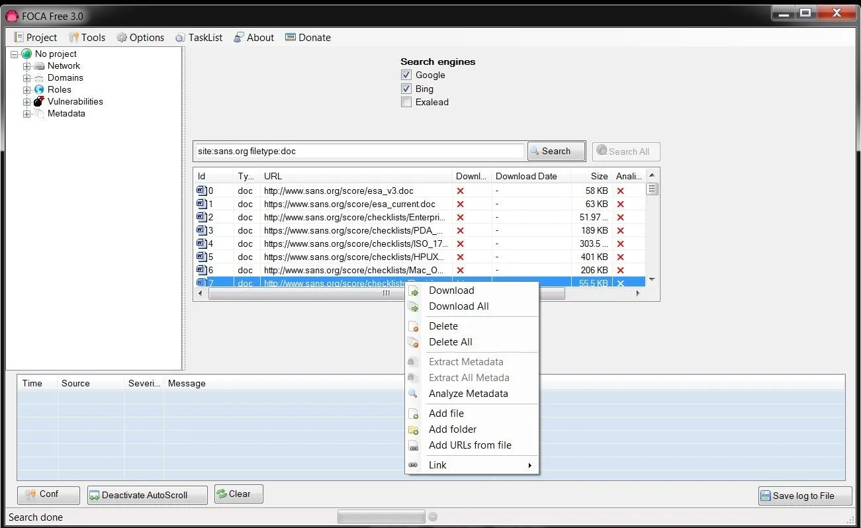Click the Word document icon for row 4
The width and height of the screenshot is (861, 528).
click(202, 243)
